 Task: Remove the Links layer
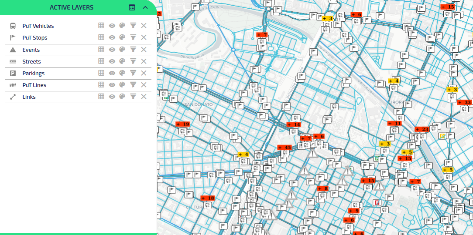[x=144, y=97]
